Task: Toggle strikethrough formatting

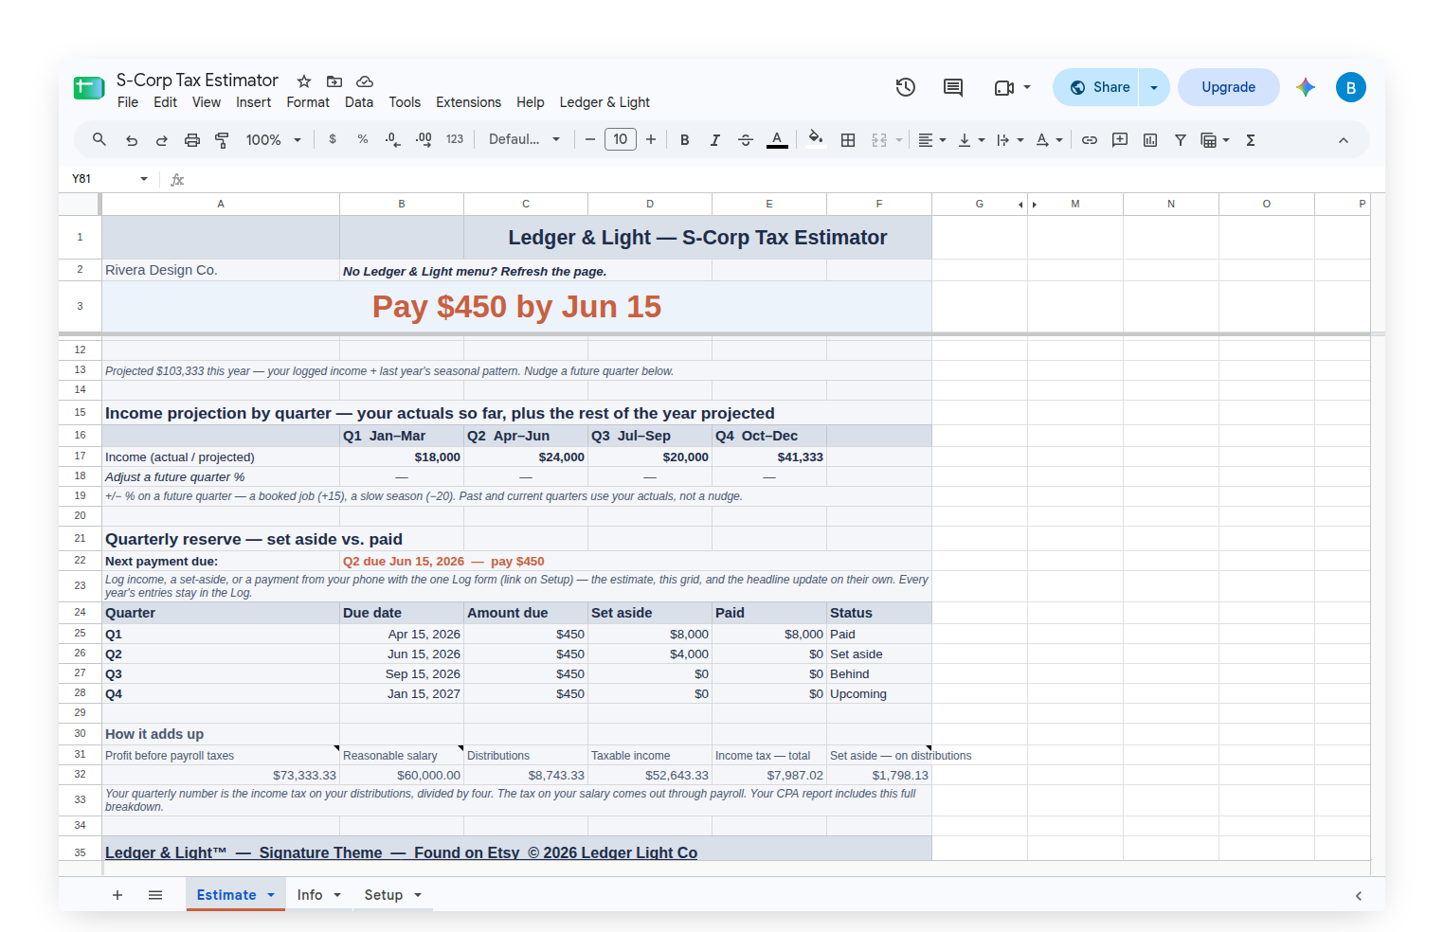Action: 746,139
